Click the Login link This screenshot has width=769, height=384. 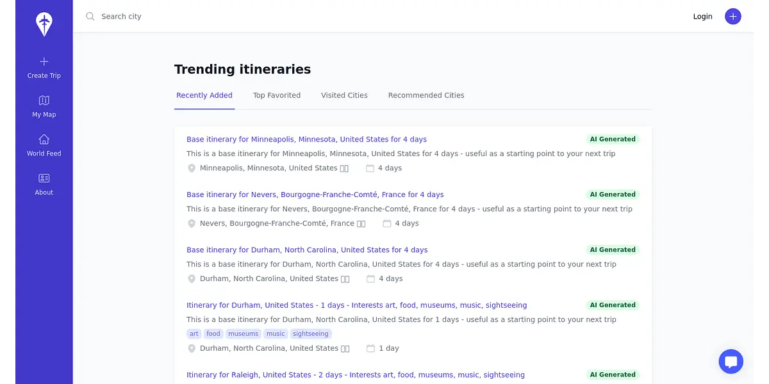[x=702, y=17]
